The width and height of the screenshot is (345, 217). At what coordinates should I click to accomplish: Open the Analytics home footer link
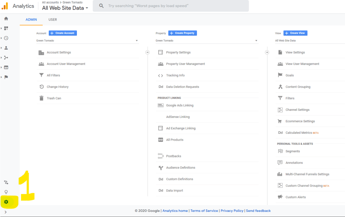pyautogui.click(x=175, y=211)
